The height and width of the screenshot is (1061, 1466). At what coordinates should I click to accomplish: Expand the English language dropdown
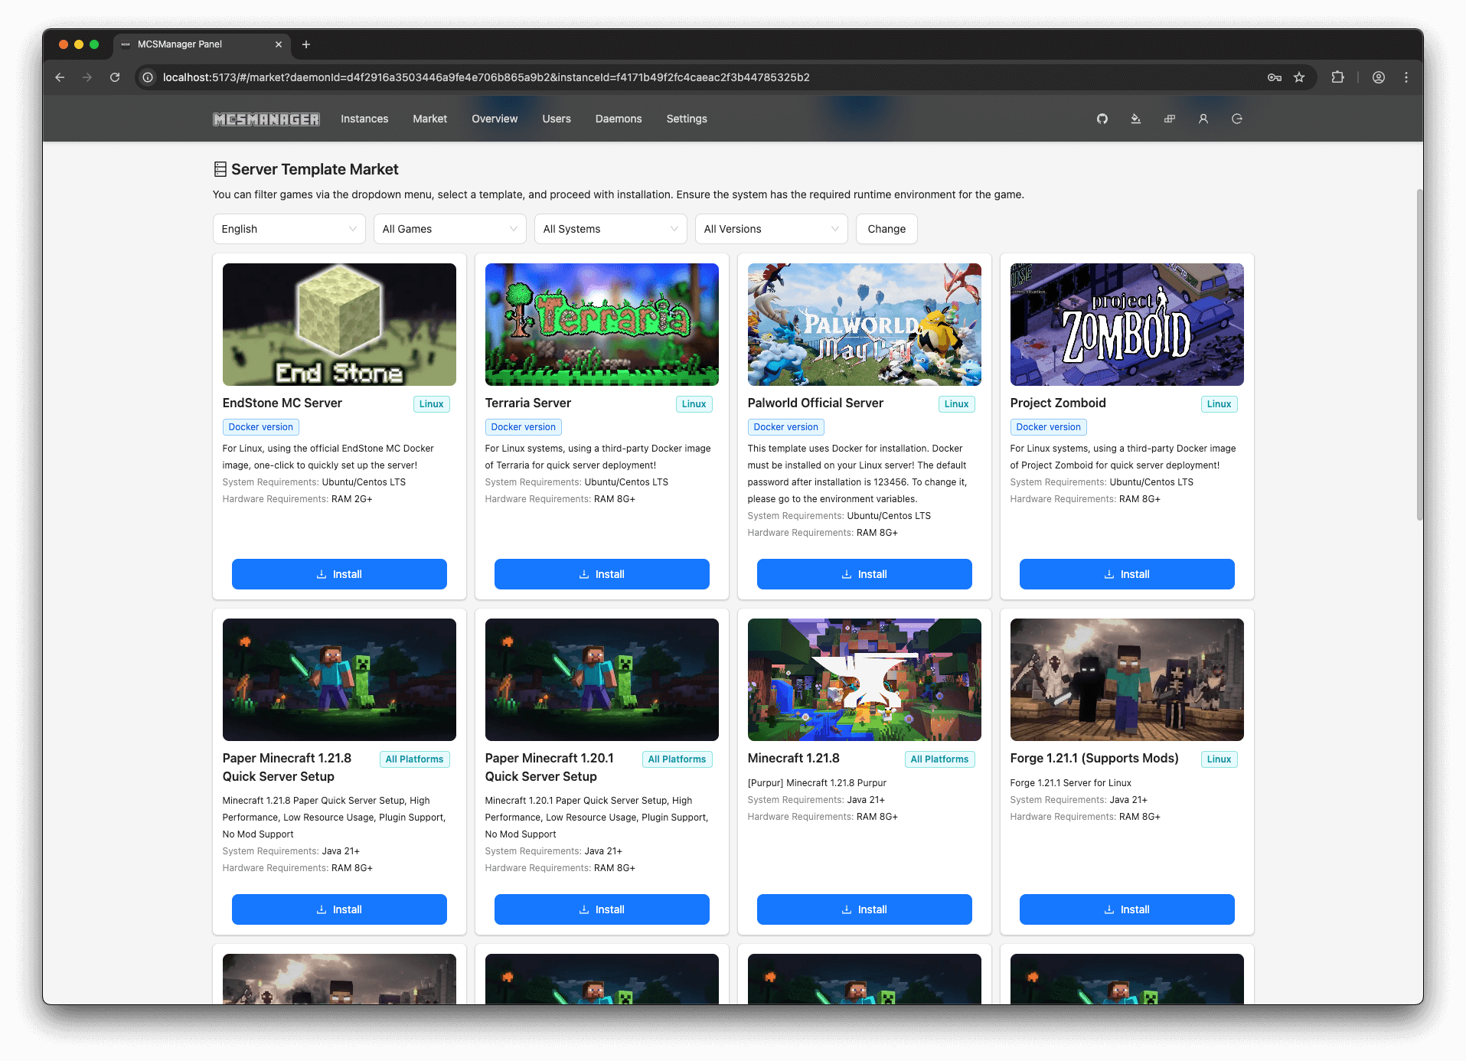click(289, 229)
